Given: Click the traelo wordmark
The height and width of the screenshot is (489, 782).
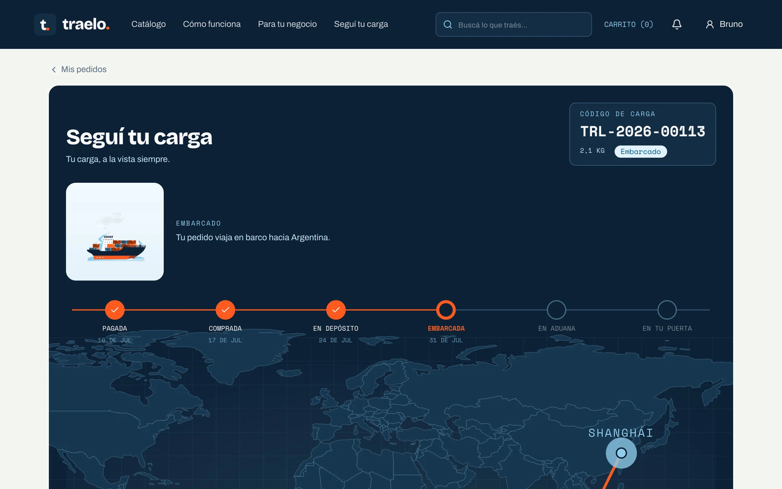Looking at the screenshot, I should (86, 24).
